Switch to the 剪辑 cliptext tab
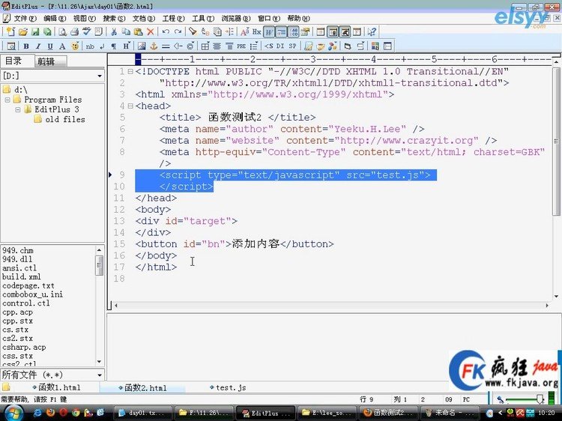Image resolution: width=562 pixels, height=421 pixels. pyautogui.click(x=50, y=61)
